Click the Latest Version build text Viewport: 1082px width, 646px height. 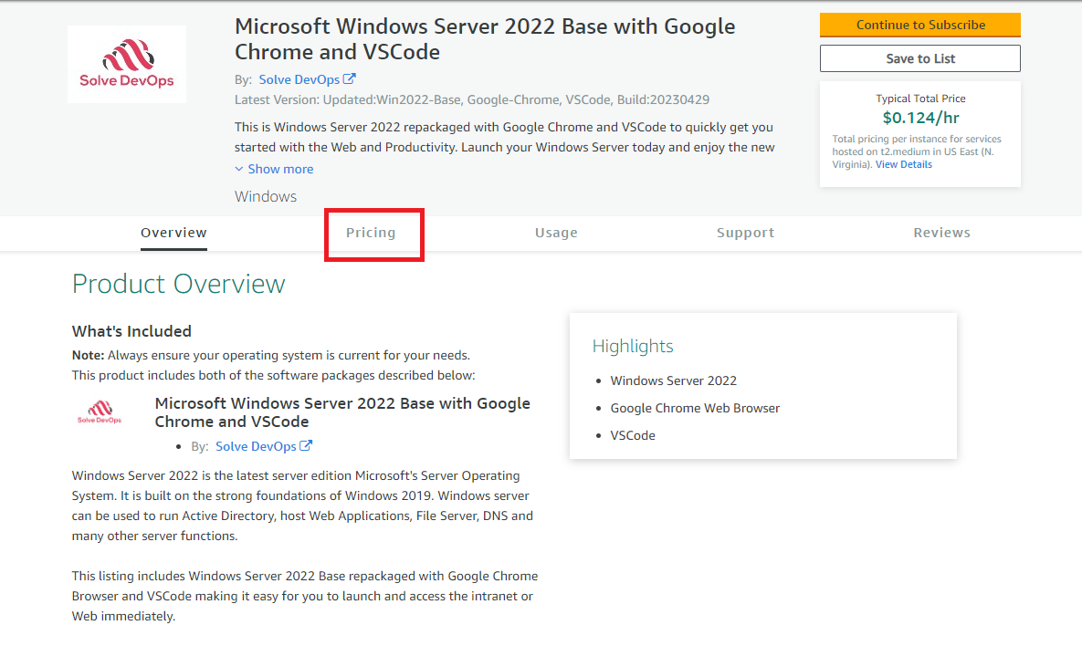472,100
